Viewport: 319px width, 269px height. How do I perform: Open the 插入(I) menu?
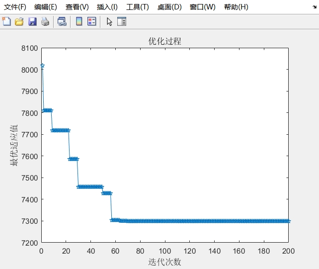pyautogui.click(x=107, y=7)
